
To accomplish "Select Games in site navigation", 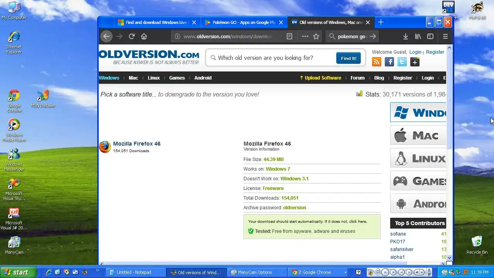I will click(x=177, y=78).
